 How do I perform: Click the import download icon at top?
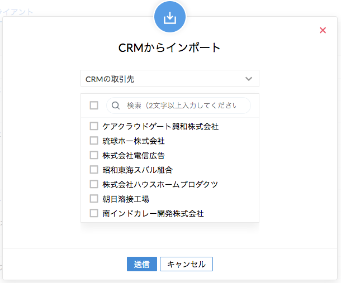tap(170, 17)
